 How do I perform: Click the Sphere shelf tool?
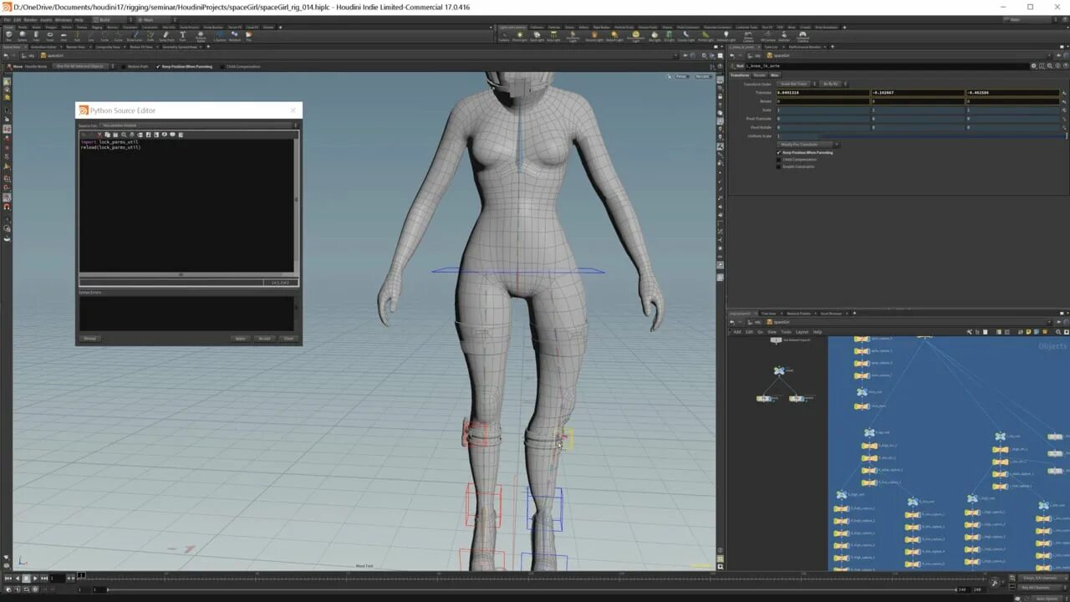[x=23, y=36]
